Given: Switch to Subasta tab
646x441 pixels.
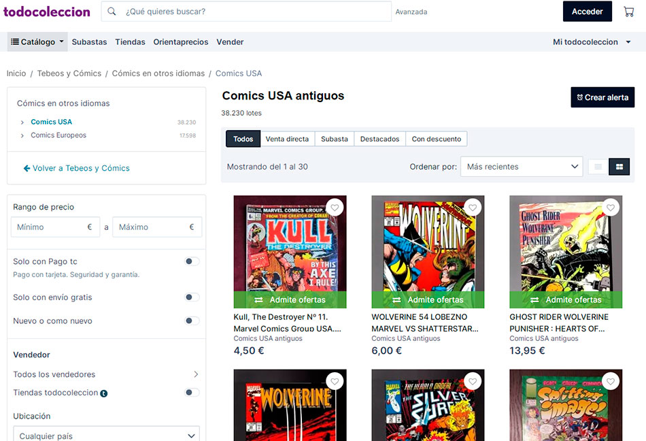Looking at the screenshot, I should coord(335,139).
